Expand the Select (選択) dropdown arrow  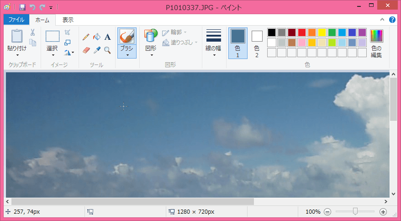pos(53,55)
